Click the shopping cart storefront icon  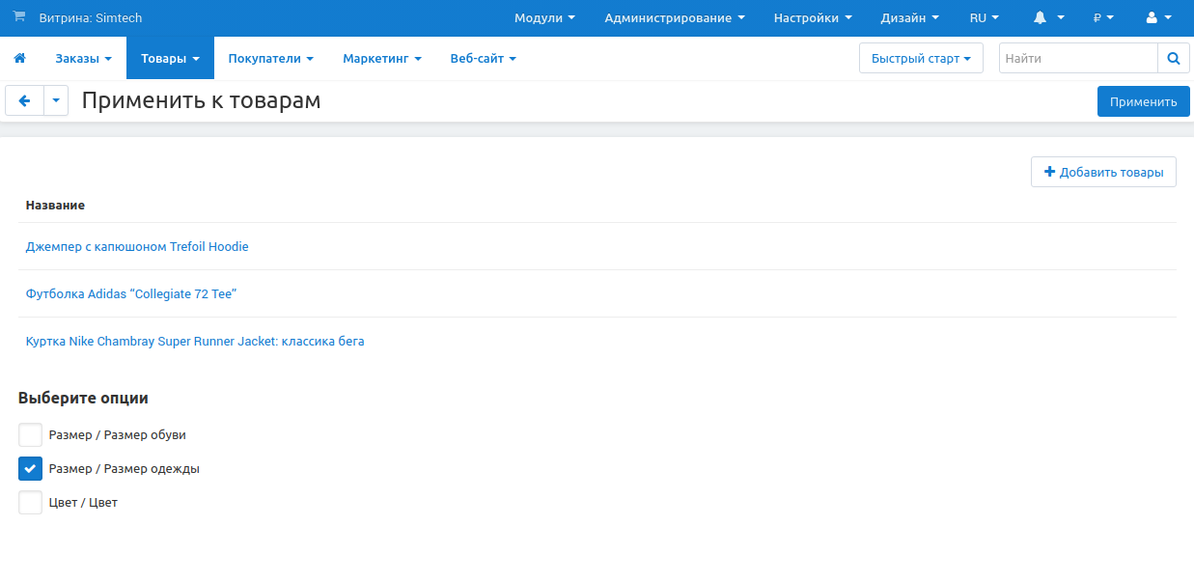[19, 17]
